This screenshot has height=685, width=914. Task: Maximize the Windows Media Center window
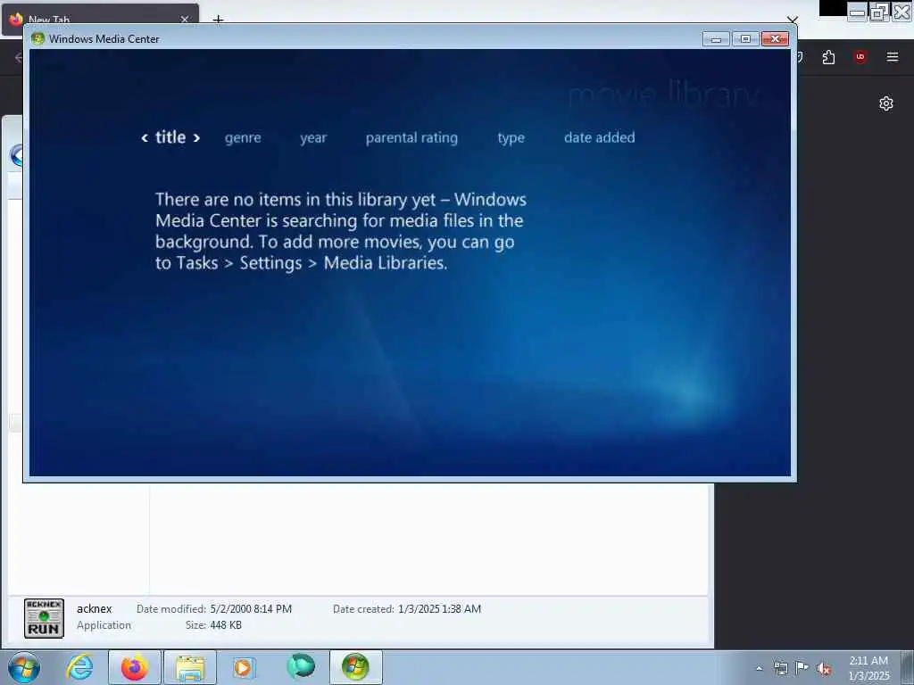(x=745, y=39)
